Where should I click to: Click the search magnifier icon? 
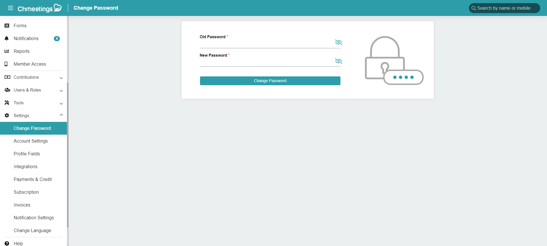473,8
